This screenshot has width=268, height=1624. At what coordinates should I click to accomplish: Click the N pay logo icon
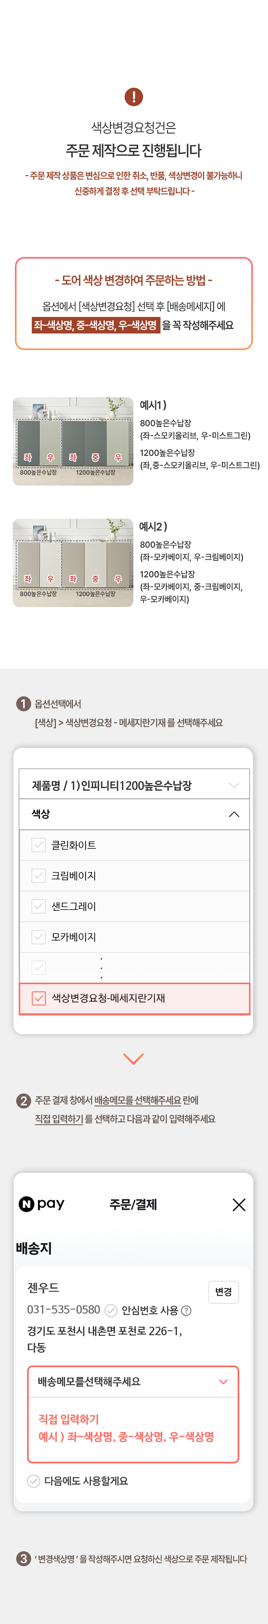point(41,1203)
